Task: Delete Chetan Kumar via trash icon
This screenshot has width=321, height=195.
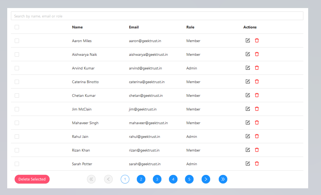Action: pyautogui.click(x=257, y=95)
